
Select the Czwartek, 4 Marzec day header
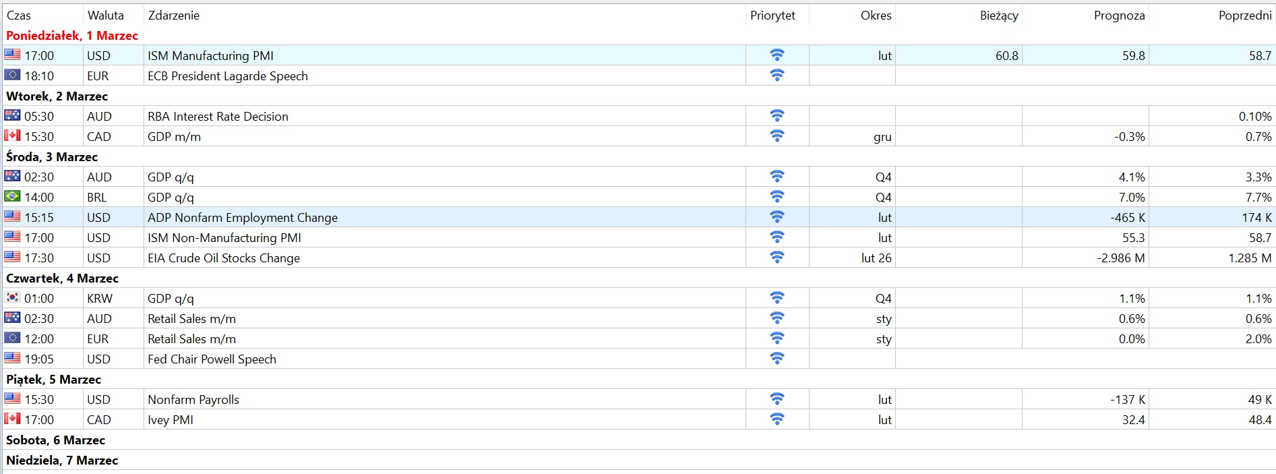click(62, 278)
